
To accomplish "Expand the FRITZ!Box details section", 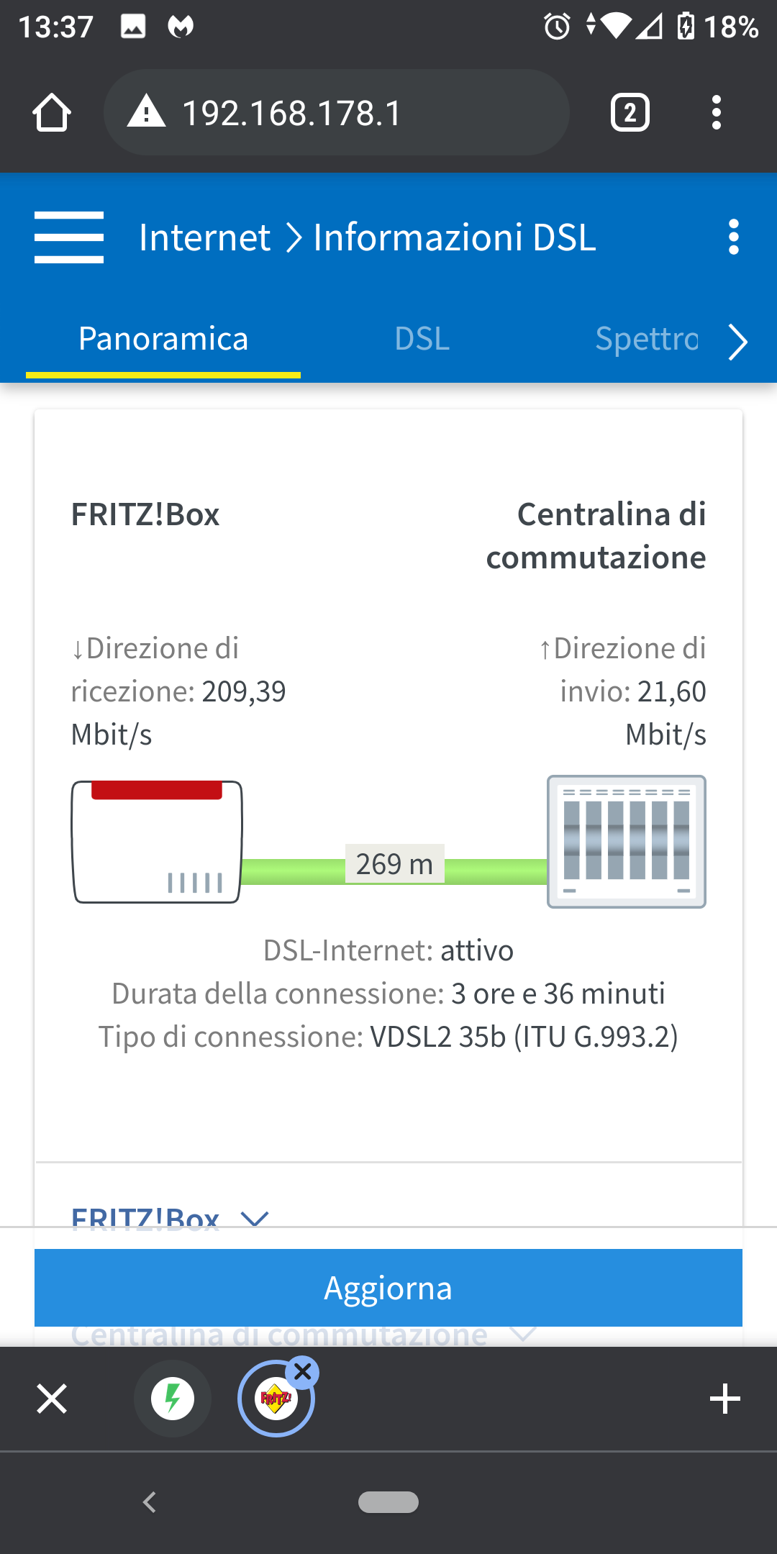I will [254, 1217].
